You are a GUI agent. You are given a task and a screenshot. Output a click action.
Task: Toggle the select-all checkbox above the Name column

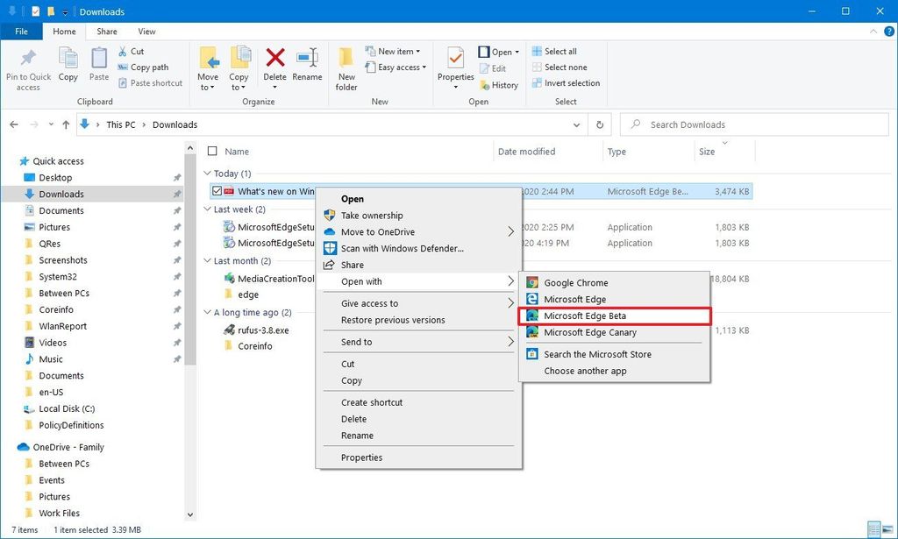point(210,151)
